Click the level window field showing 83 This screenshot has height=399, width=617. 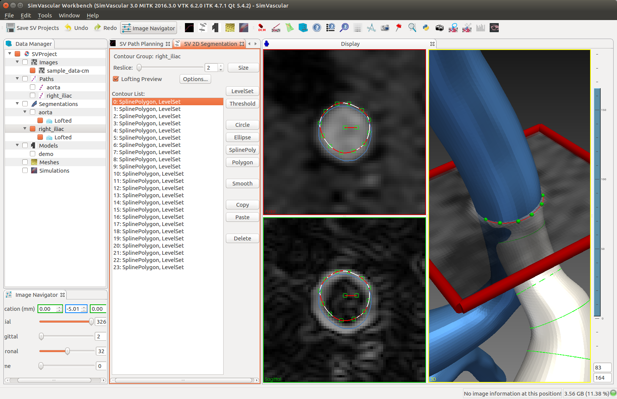(602, 368)
